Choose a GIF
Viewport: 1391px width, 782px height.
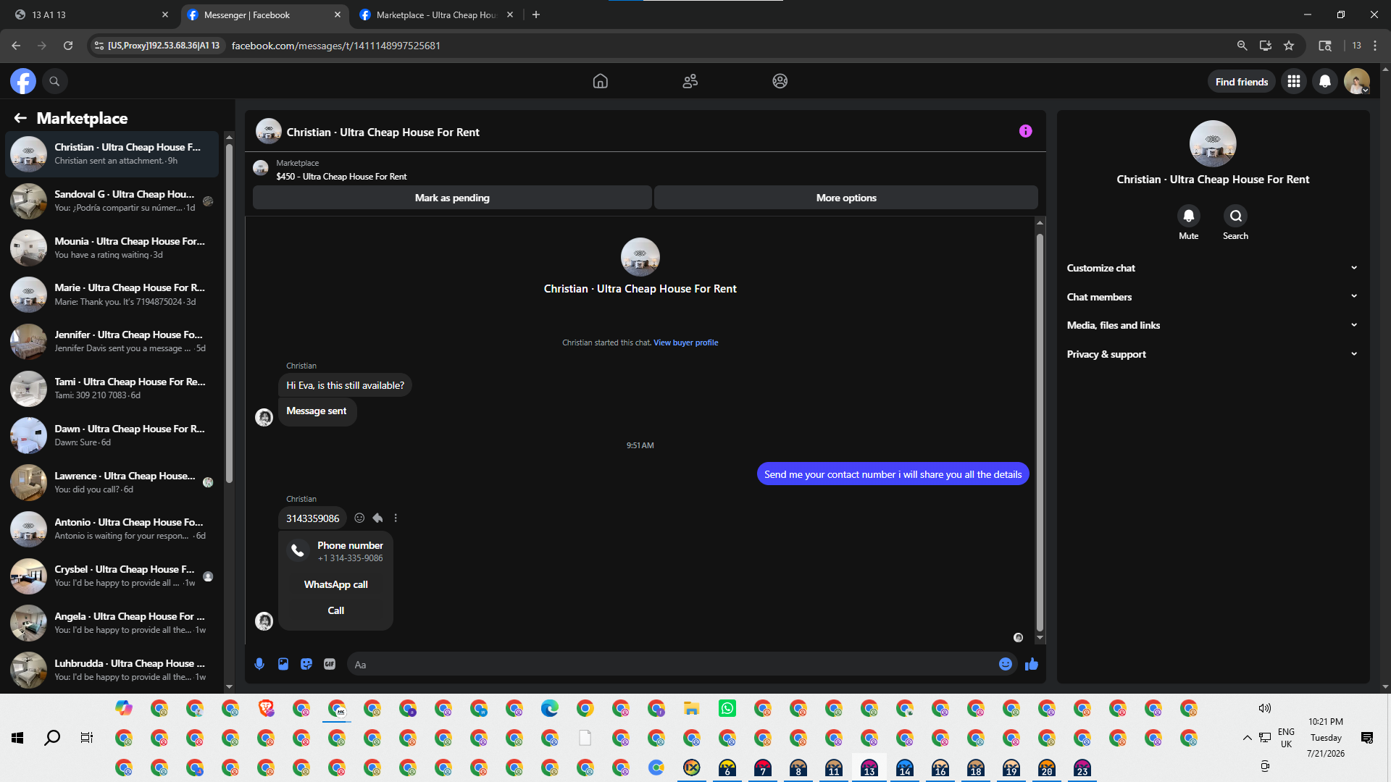pyautogui.click(x=330, y=664)
